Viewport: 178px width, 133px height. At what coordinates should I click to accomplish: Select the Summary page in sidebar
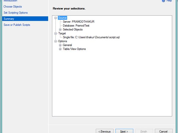(x=9, y=19)
